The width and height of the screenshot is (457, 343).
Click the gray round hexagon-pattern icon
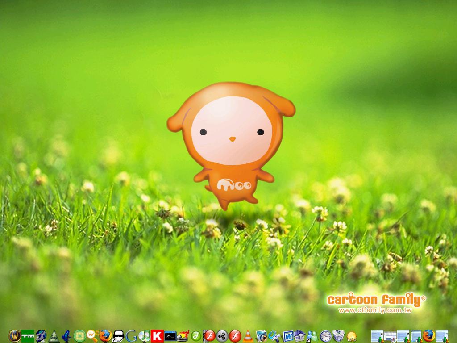point(222,336)
